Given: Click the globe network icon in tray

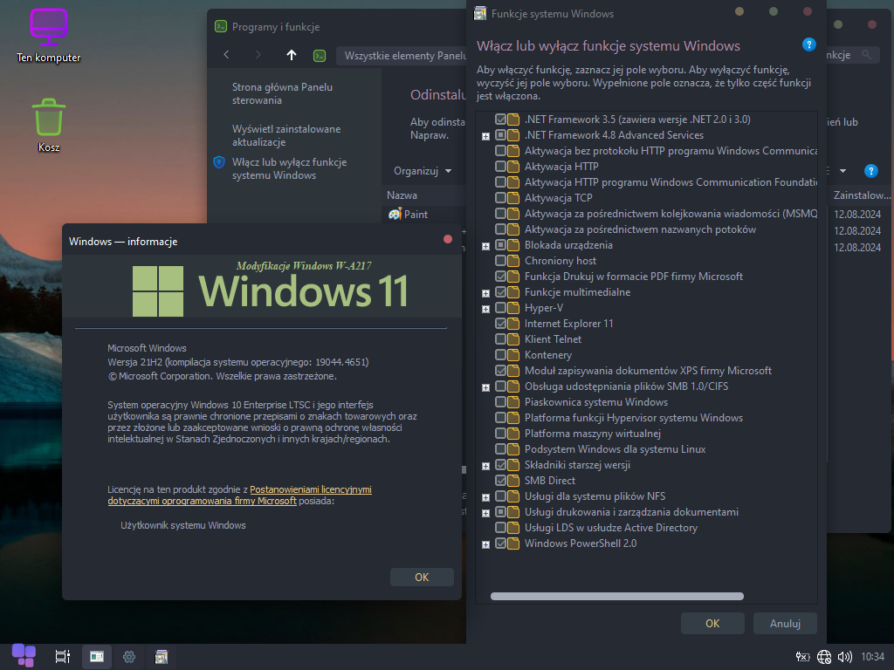Looking at the screenshot, I should coord(824,656).
